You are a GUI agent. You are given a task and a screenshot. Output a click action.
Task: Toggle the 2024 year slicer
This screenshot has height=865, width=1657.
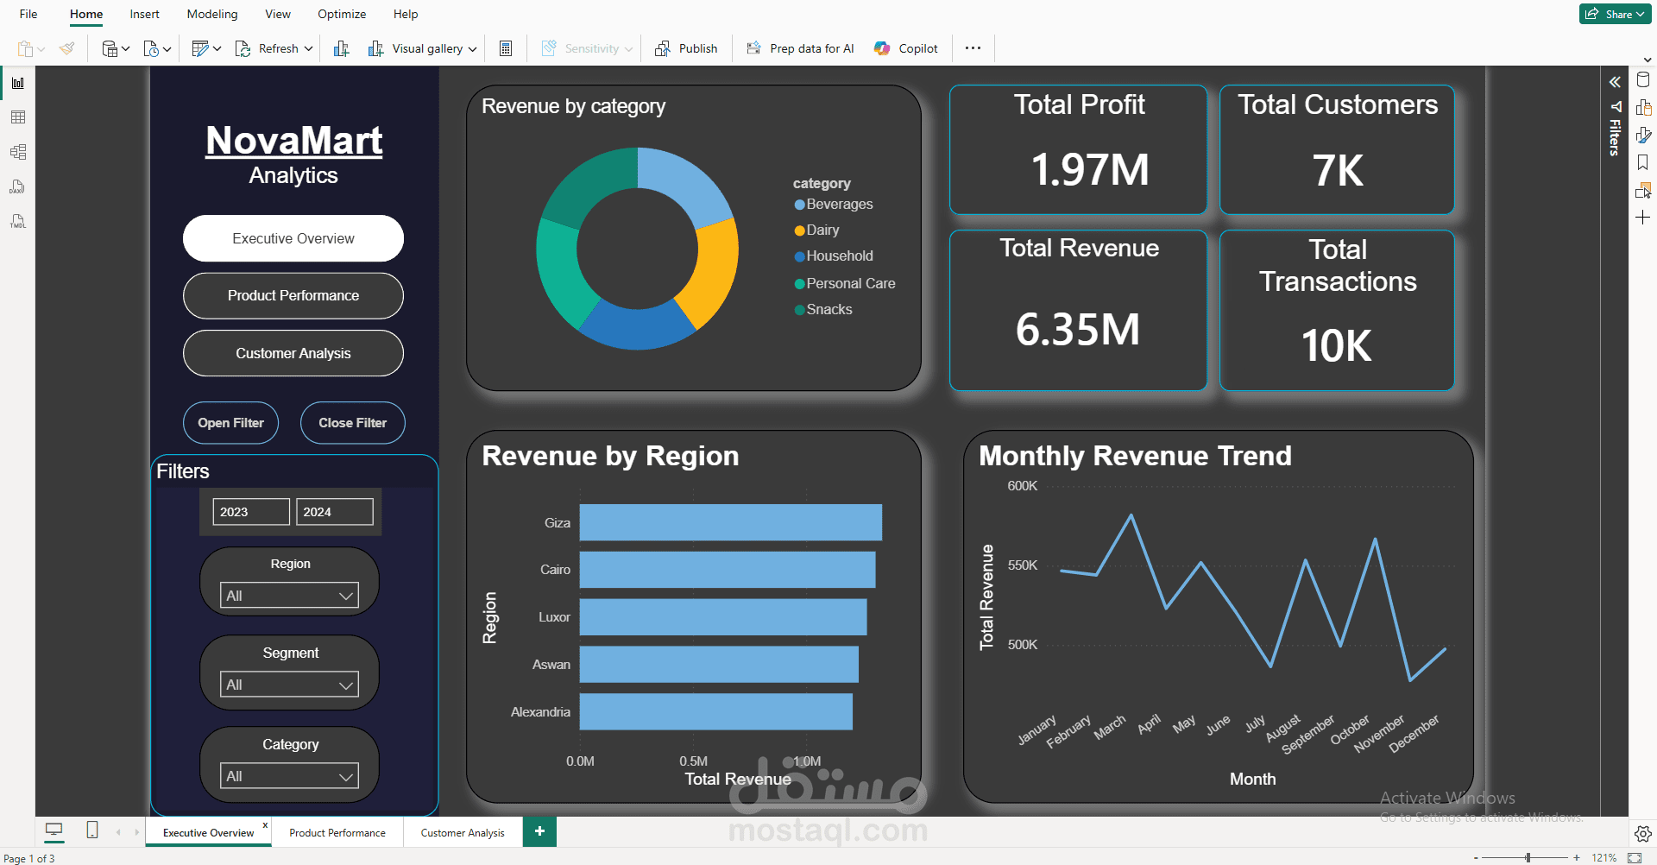[x=335, y=512]
